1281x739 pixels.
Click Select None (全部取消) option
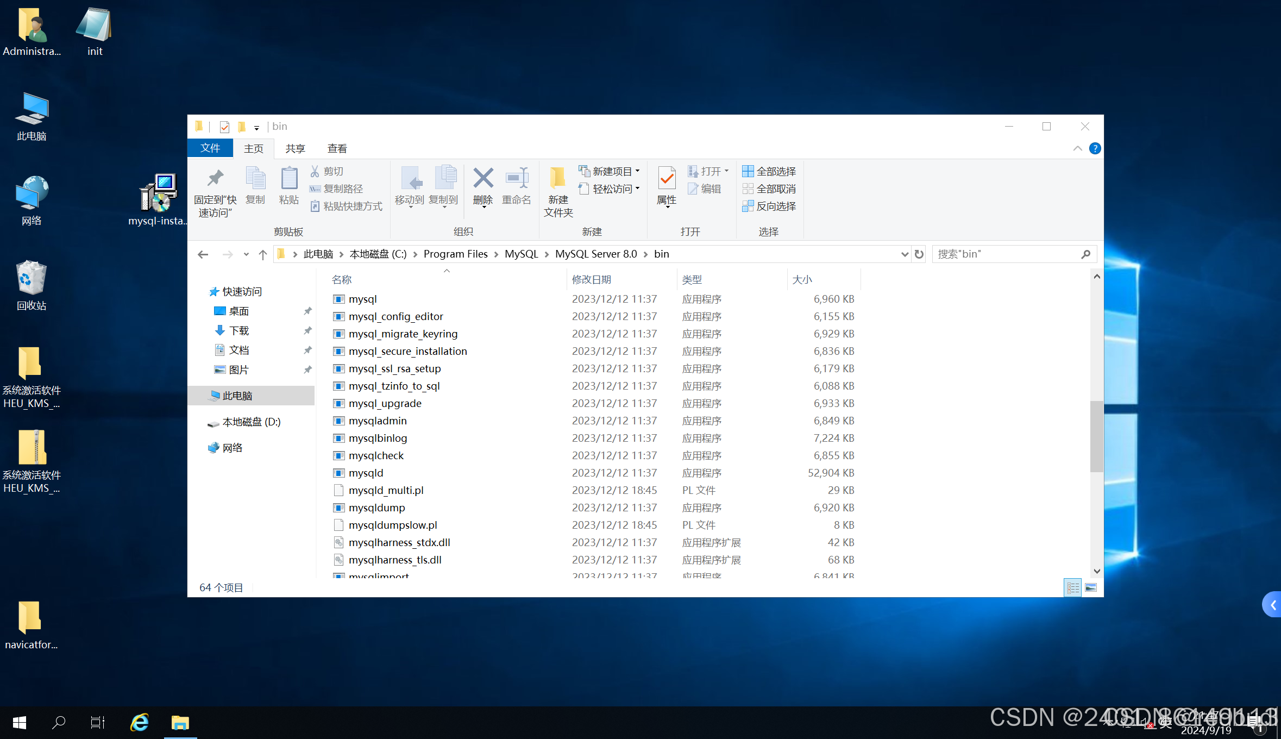[x=769, y=189]
